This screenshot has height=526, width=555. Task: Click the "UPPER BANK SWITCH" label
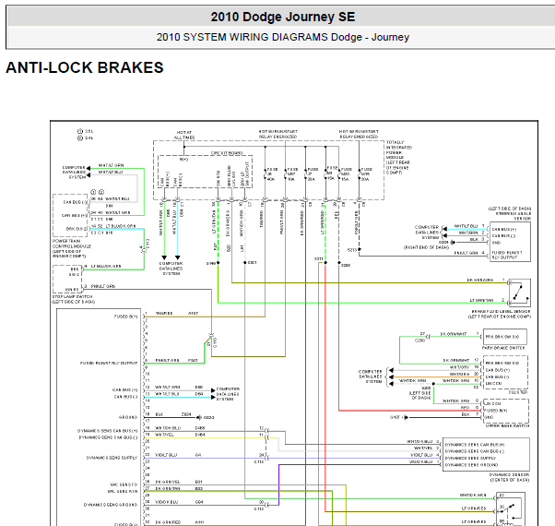(507, 425)
